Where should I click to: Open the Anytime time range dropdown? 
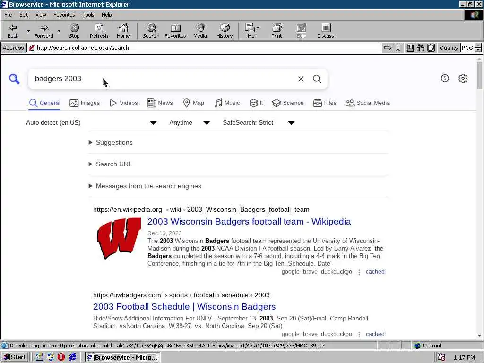point(190,122)
